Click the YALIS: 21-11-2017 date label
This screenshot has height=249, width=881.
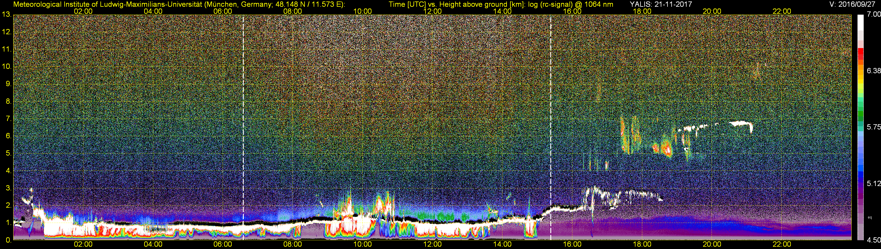point(661,4)
